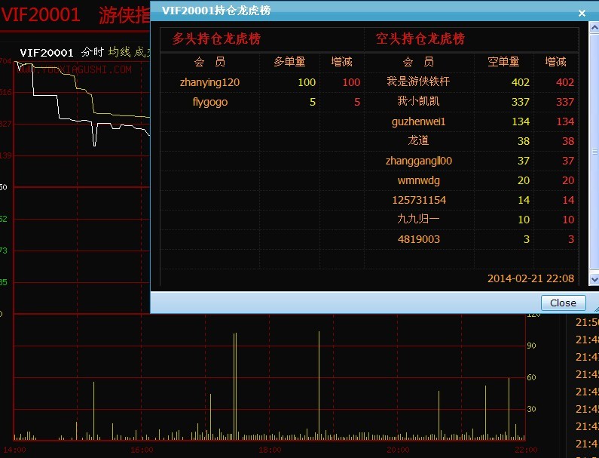This screenshot has height=458, width=599.
Task: Select member flygogo in long positions
Action: 209,102
